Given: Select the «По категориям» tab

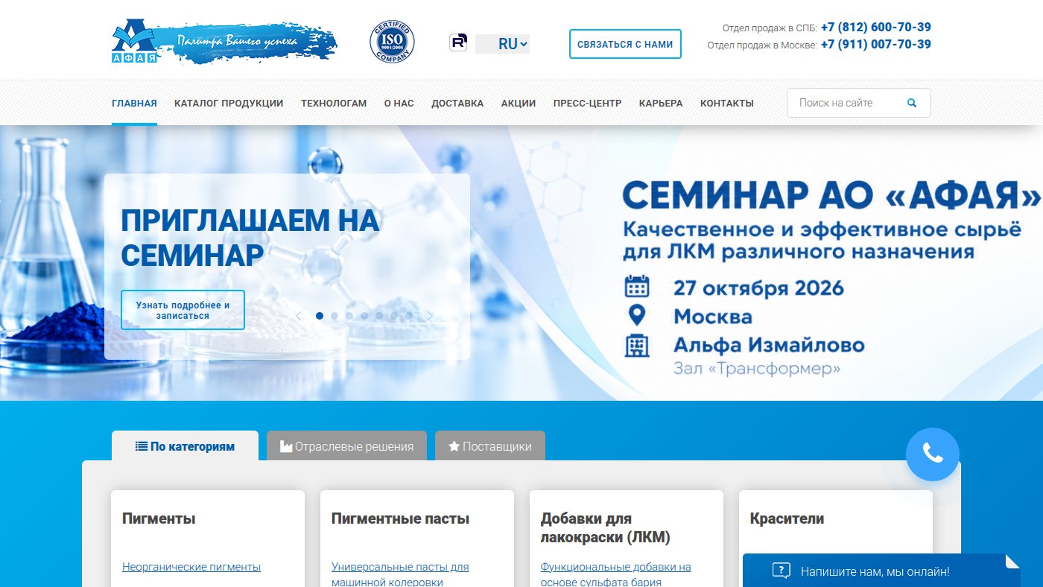Looking at the screenshot, I should 185,446.
